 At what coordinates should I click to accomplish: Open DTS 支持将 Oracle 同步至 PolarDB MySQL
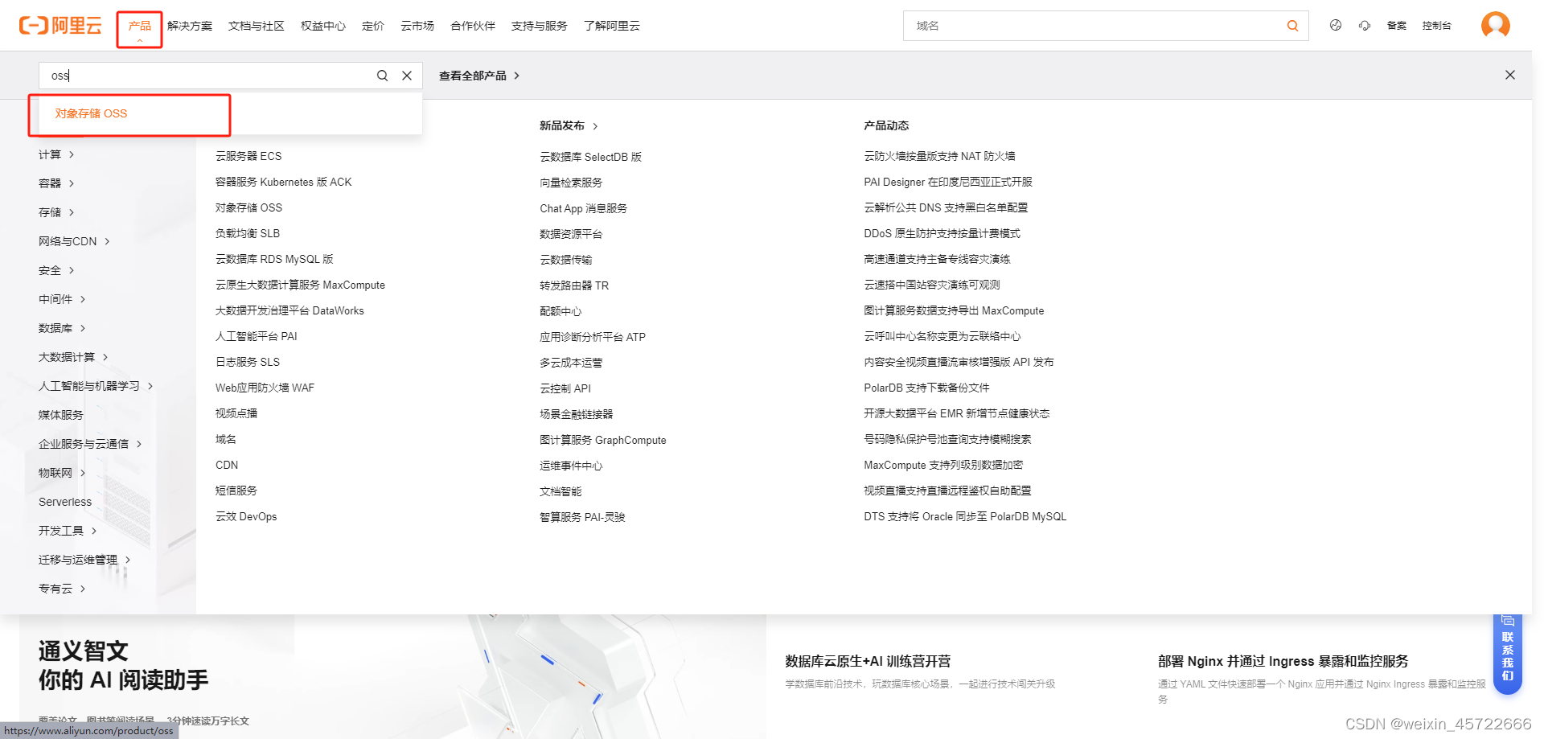click(965, 516)
